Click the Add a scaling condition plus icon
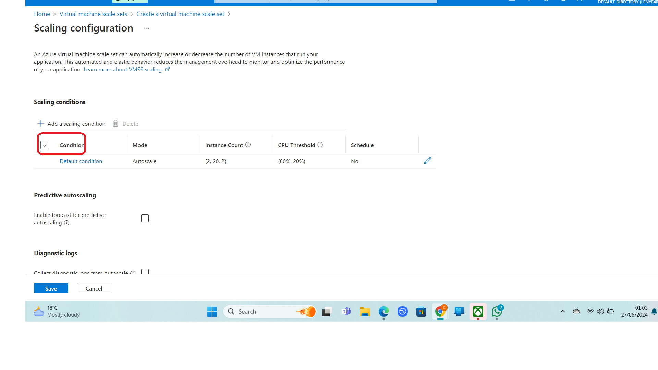This screenshot has width=658, height=370. coord(41,123)
